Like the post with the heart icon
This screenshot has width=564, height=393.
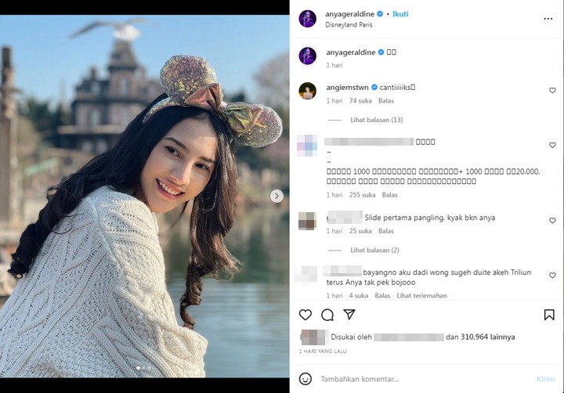tap(305, 315)
